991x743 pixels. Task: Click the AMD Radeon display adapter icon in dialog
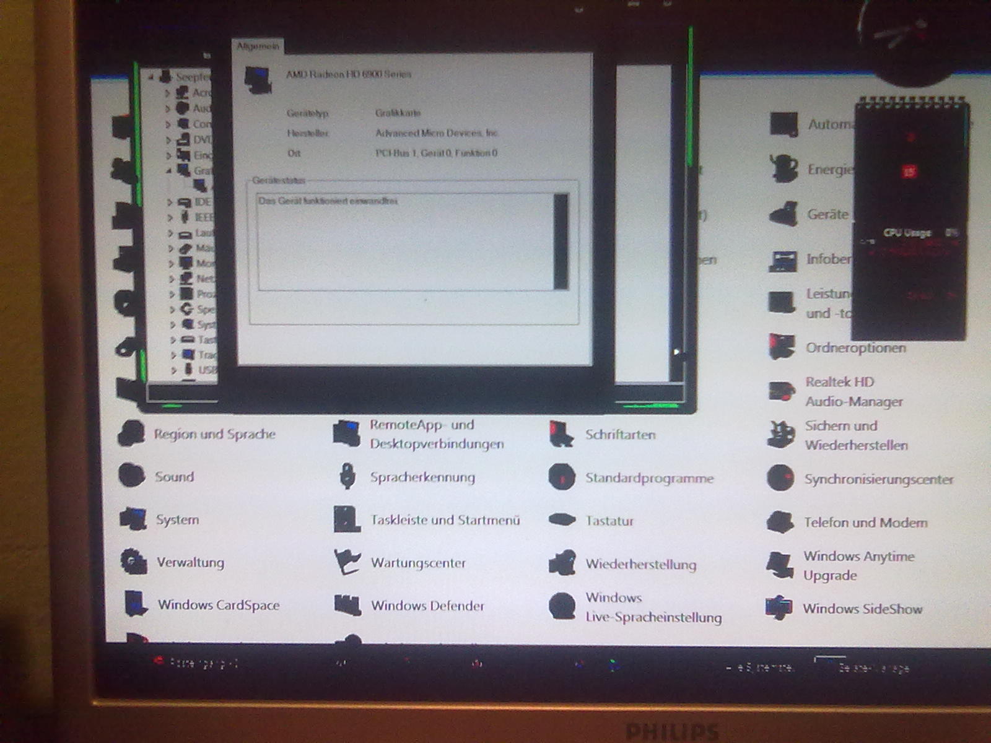258,80
